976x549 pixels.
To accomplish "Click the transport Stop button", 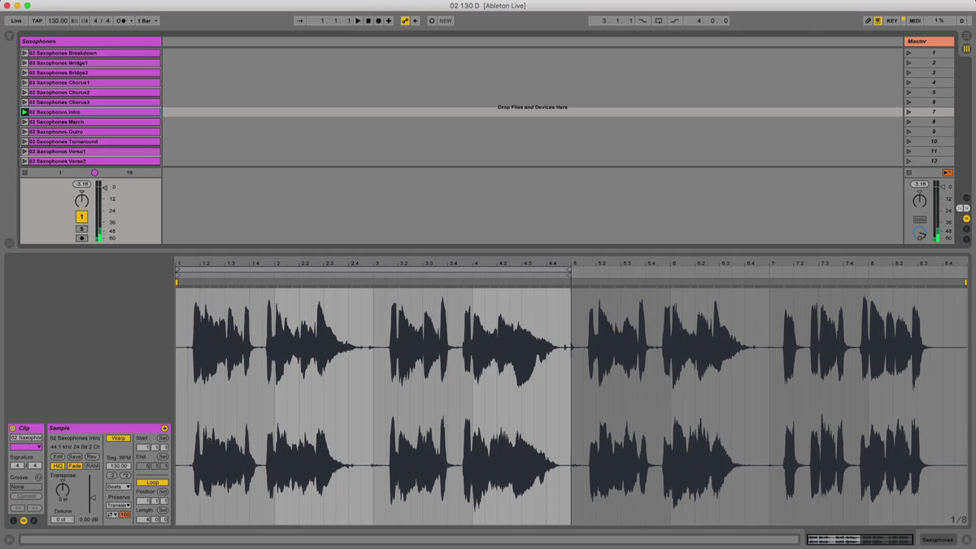I will 368,20.
